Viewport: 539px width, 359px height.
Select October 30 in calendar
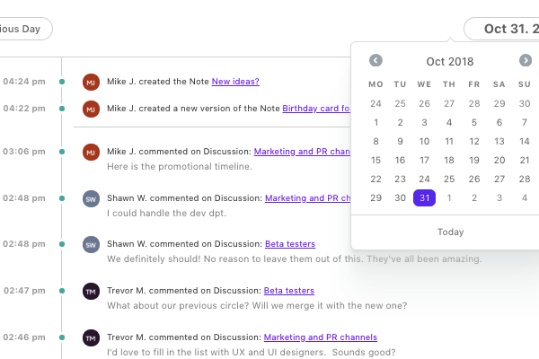[x=400, y=197]
